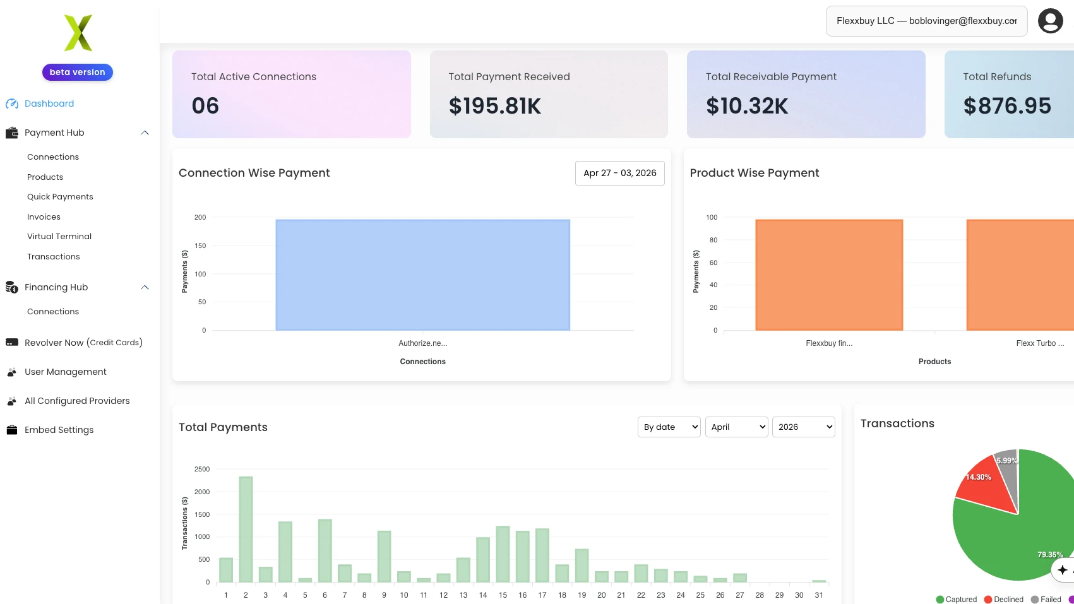The height and width of the screenshot is (604, 1074).
Task: Click the day 2 bar in Total Payments
Action: [x=246, y=530]
